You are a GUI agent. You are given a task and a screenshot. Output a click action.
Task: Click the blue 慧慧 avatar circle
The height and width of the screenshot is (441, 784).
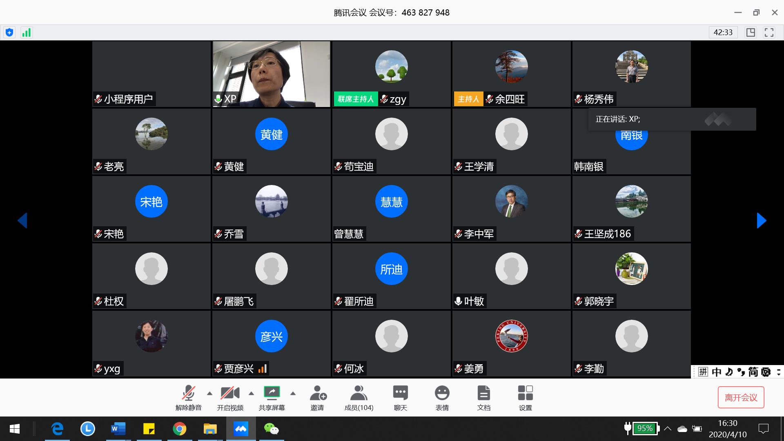click(391, 201)
